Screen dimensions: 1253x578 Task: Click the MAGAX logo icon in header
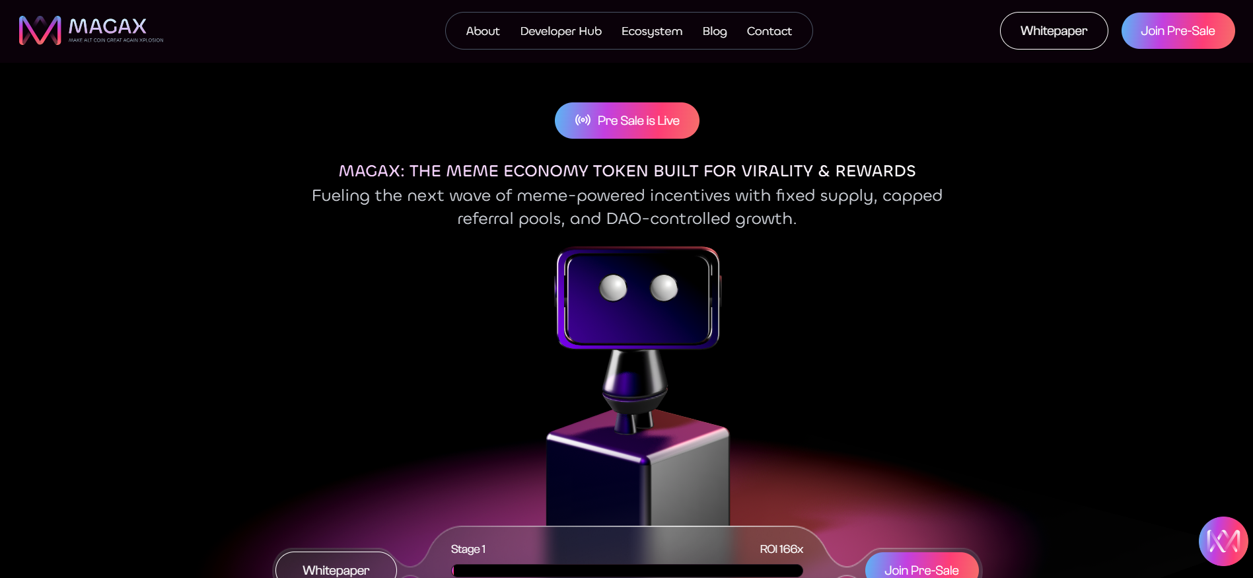40,30
